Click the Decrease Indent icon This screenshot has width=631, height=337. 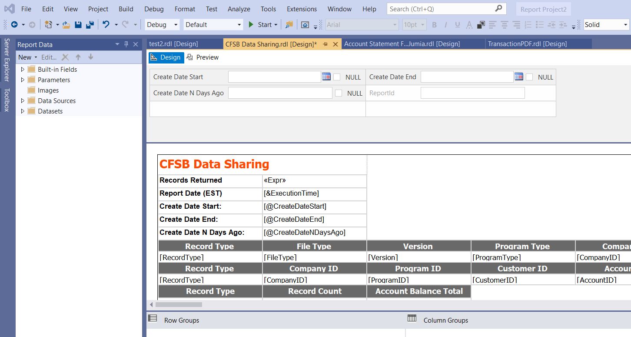tap(551, 25)
